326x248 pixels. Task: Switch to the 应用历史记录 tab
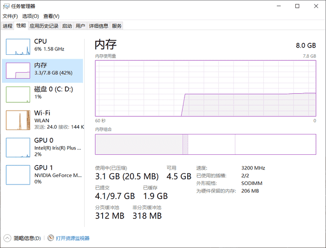point(44,26)
